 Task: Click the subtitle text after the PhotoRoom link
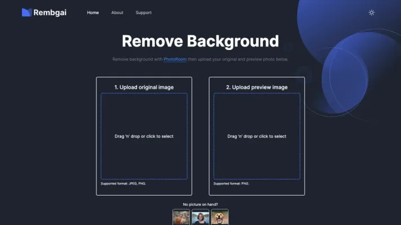pos(238,59)
